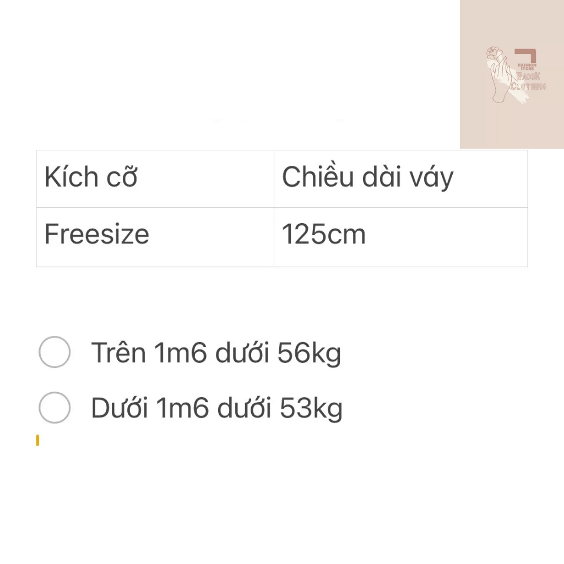
Task: Click the "Chiều dài váy" table header cell
Action: coord(400,178)
